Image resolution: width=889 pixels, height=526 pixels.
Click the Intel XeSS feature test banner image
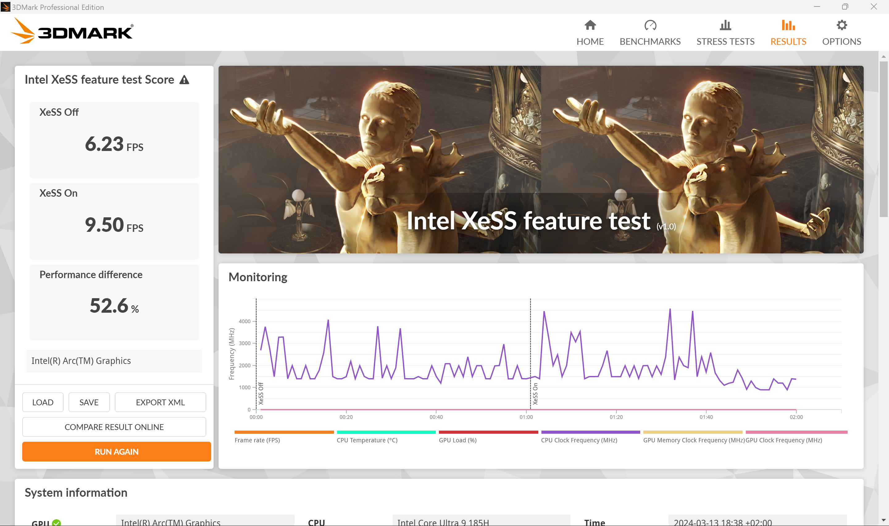(541, 160)
